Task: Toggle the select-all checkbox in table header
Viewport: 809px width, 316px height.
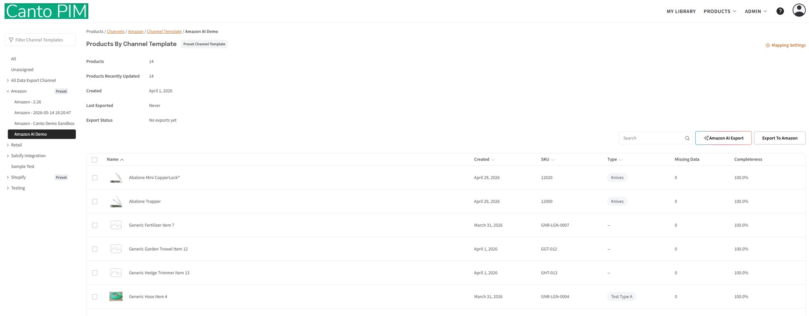Action: (94, 160)
